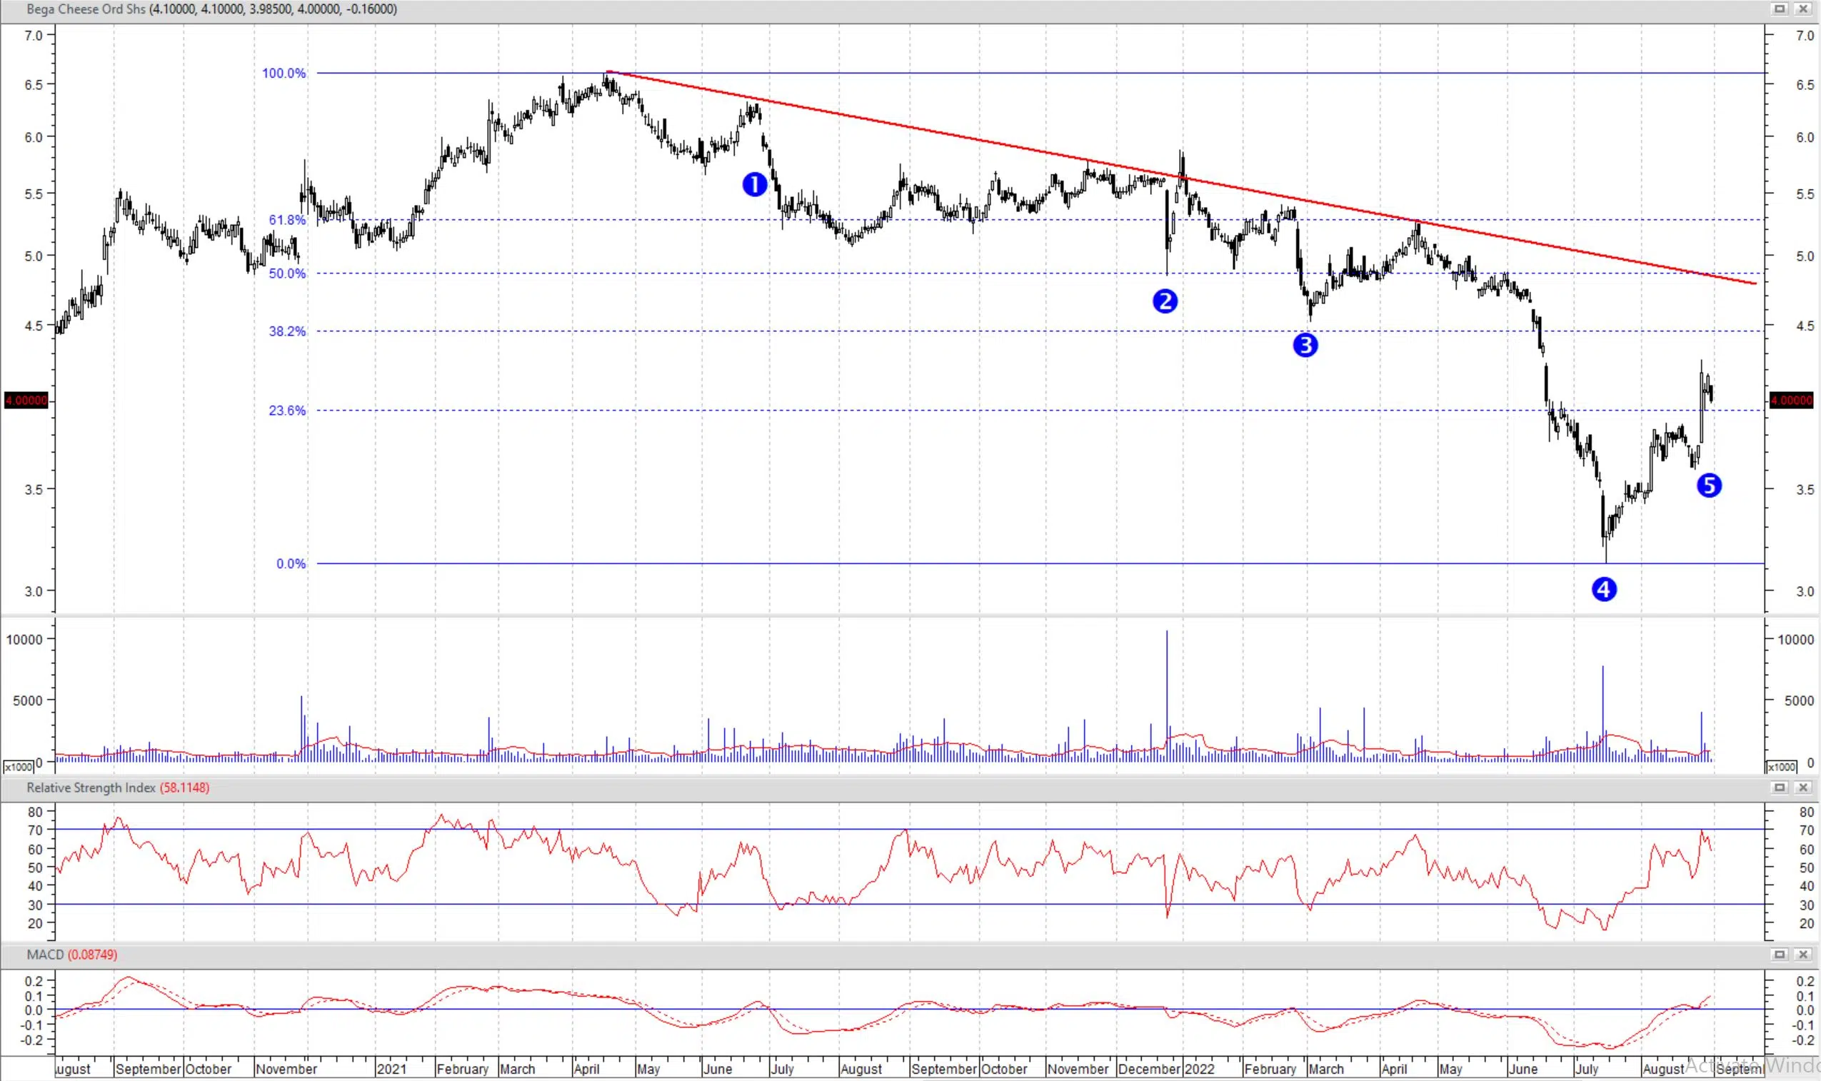Close the Bega Cheese price chart pane
Image resolution: width=1821 pixels, height=1081 pixels.
click(x=1802, y=9)
